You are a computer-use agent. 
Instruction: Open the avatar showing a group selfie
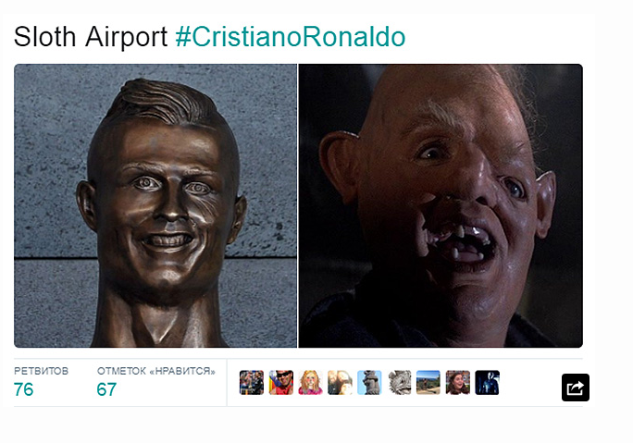[340, 382]
